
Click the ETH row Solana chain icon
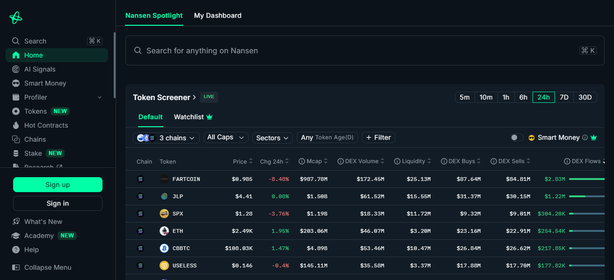(x=140, y=231)
